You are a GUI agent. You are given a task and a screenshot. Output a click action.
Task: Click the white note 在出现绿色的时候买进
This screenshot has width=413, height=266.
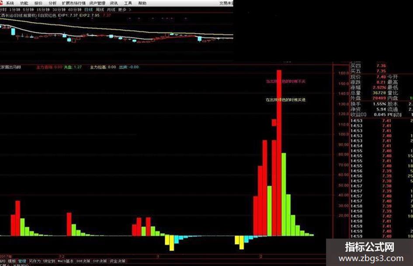click(x=285, y=100)
